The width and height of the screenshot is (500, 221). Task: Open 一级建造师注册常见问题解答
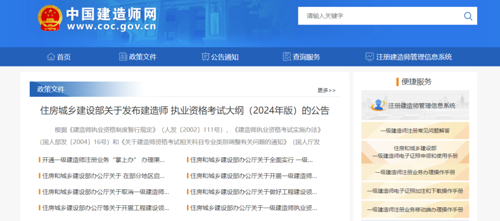(x=415, y=131)
